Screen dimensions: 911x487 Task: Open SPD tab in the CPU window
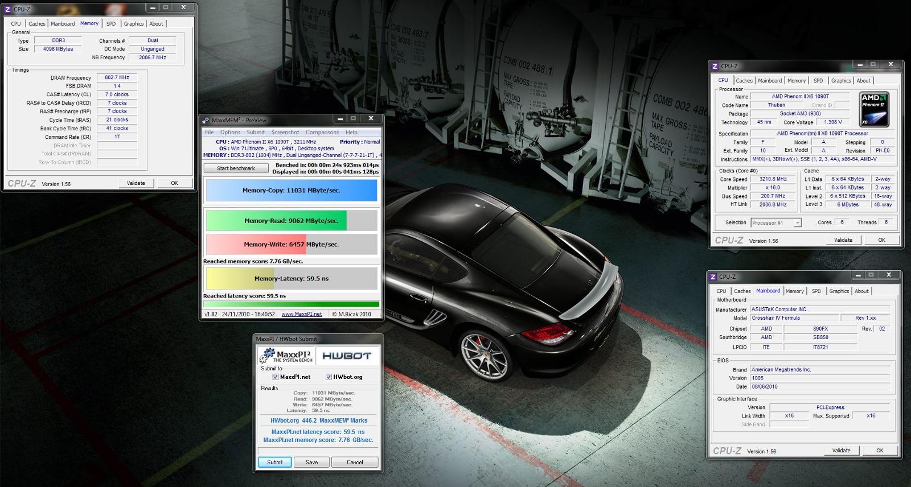(818, 80)
